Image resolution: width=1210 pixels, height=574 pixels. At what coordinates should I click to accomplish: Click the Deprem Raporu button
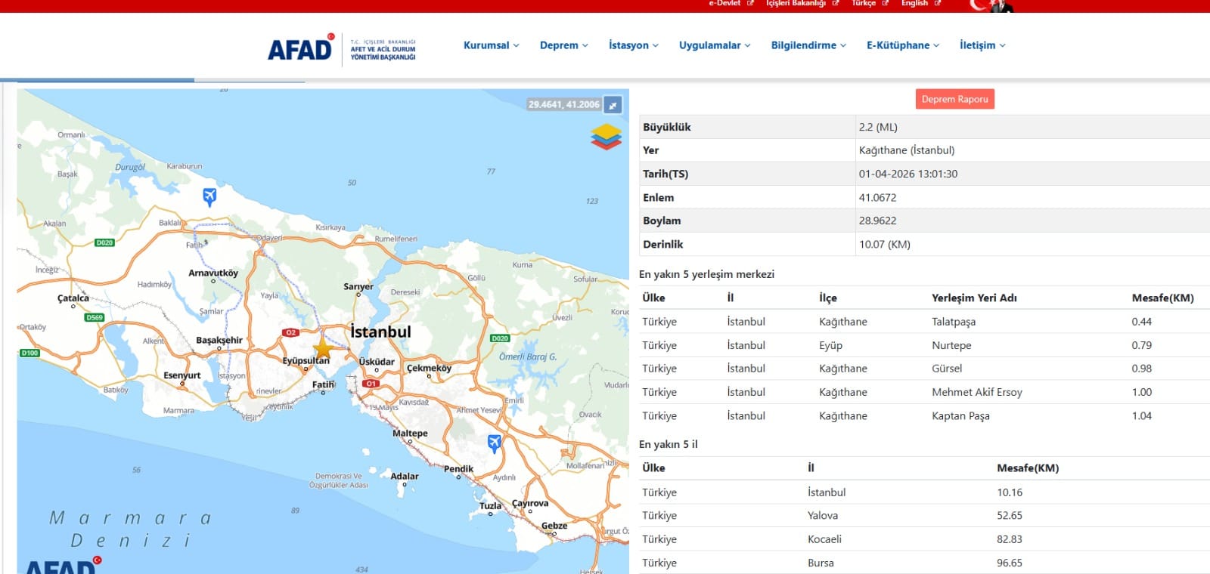(954, 99)
